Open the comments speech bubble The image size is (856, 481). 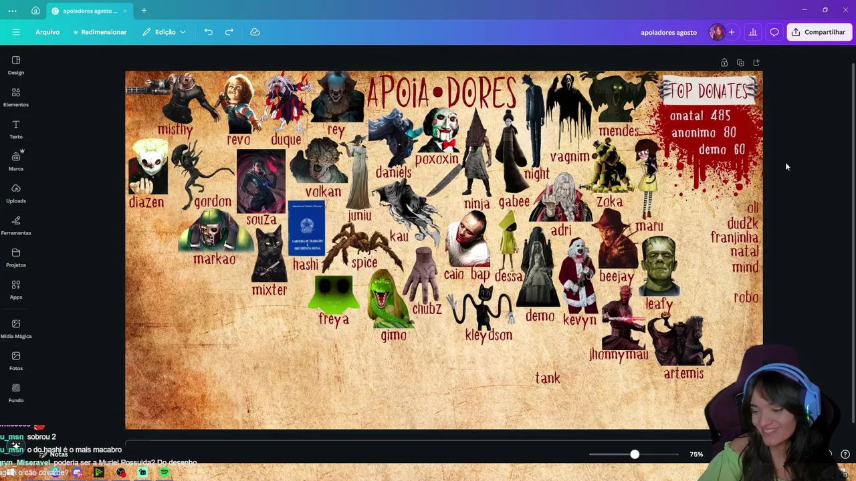(774, 32)
